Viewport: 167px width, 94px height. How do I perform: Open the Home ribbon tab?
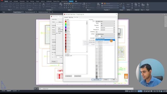pyautogui.click(x=6, y=1)
